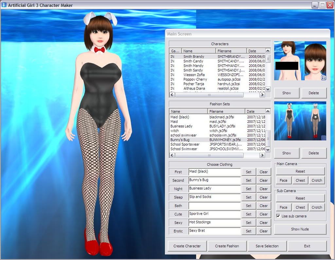Sort Characters by the Name column header

[199, 51]
